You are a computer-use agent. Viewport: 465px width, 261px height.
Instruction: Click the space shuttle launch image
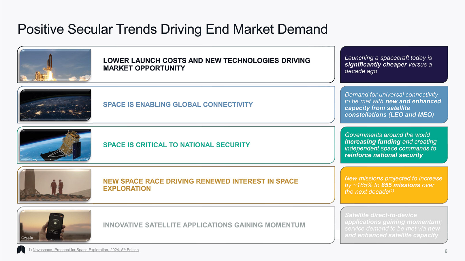click(x=55, y=65)
